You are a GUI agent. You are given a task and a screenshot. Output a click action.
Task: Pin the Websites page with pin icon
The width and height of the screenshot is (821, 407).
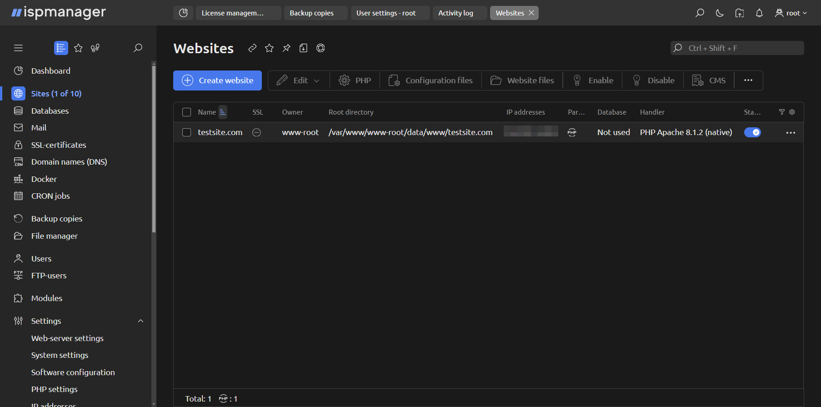[286, 48]
